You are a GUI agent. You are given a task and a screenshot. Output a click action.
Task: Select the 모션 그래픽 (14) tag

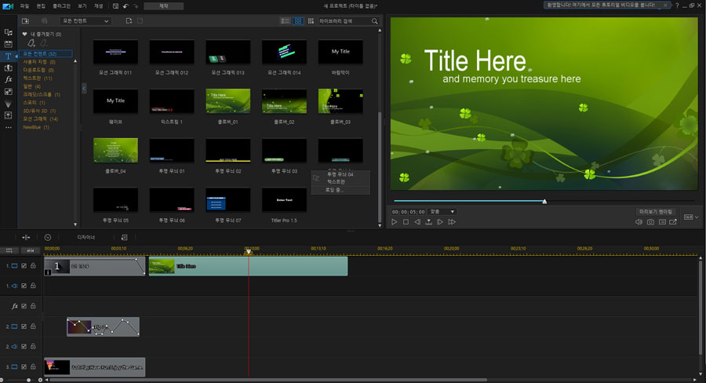pyautogui.click(x=41, y=119)
